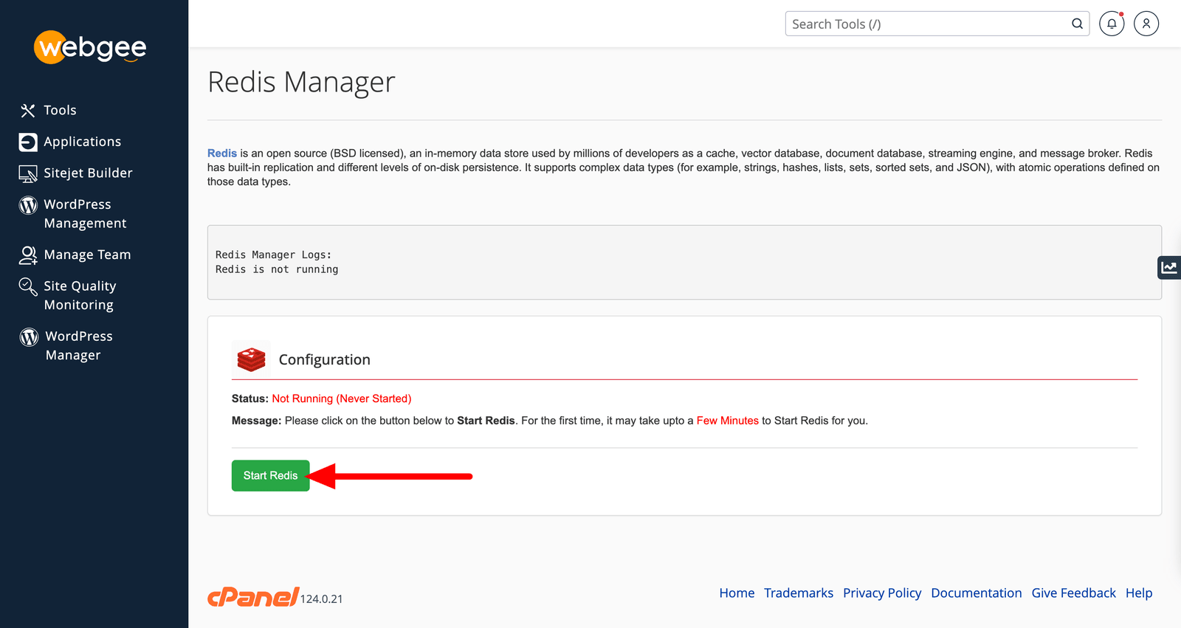Open Sitejet Builder menu item

(x=88, y=173)
